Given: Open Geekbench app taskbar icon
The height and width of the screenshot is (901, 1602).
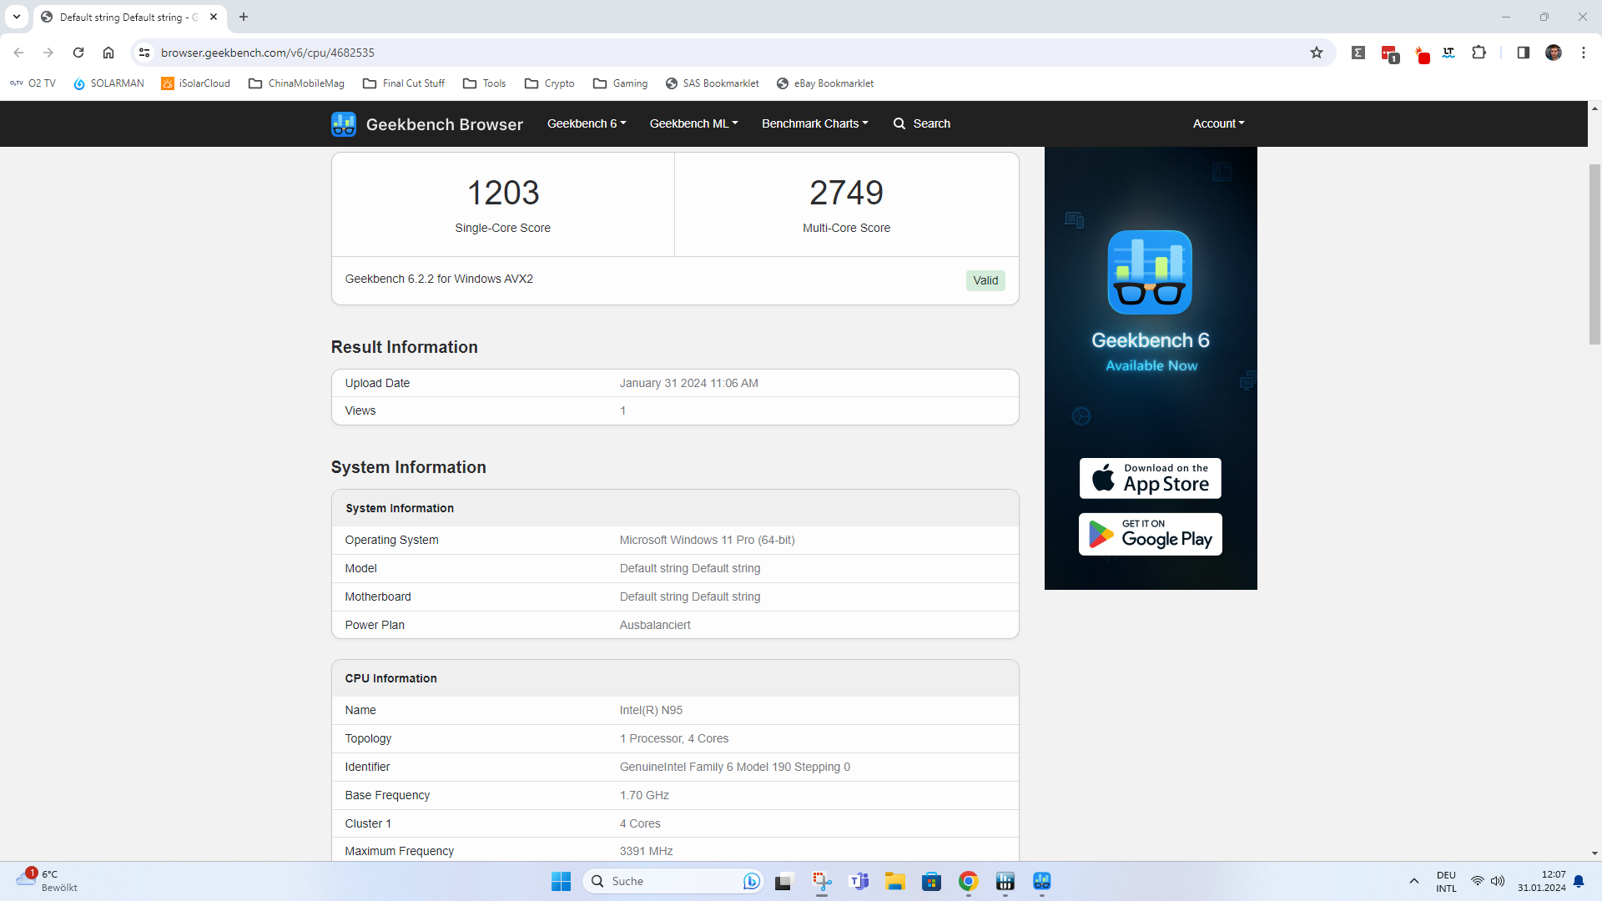Looking at the screenshot, I should (x=1041, y=881).
